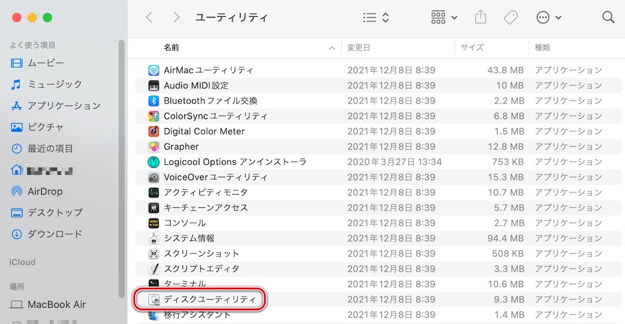Open 最近の項目 in the sidebar
The height and width of the screenshot is (324, 625).
point(42,149)
